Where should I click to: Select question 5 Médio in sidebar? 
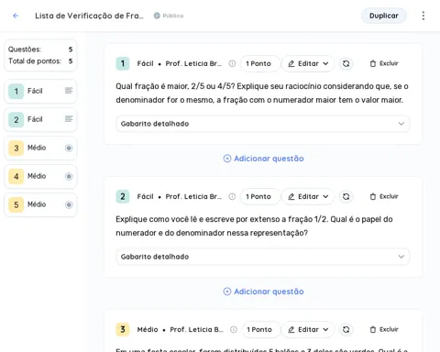40,204
